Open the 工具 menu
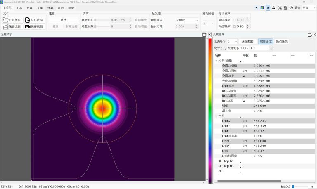This screenshot has width=317, height=189. click(19, 8)
